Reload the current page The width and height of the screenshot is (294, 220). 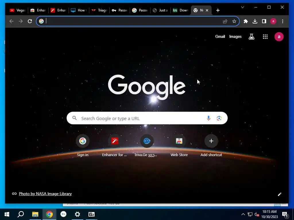30,21
